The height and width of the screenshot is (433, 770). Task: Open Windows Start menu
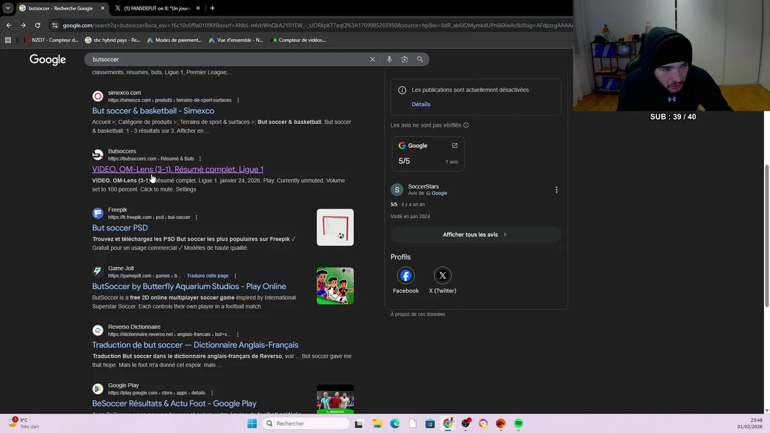click(252, 423)
